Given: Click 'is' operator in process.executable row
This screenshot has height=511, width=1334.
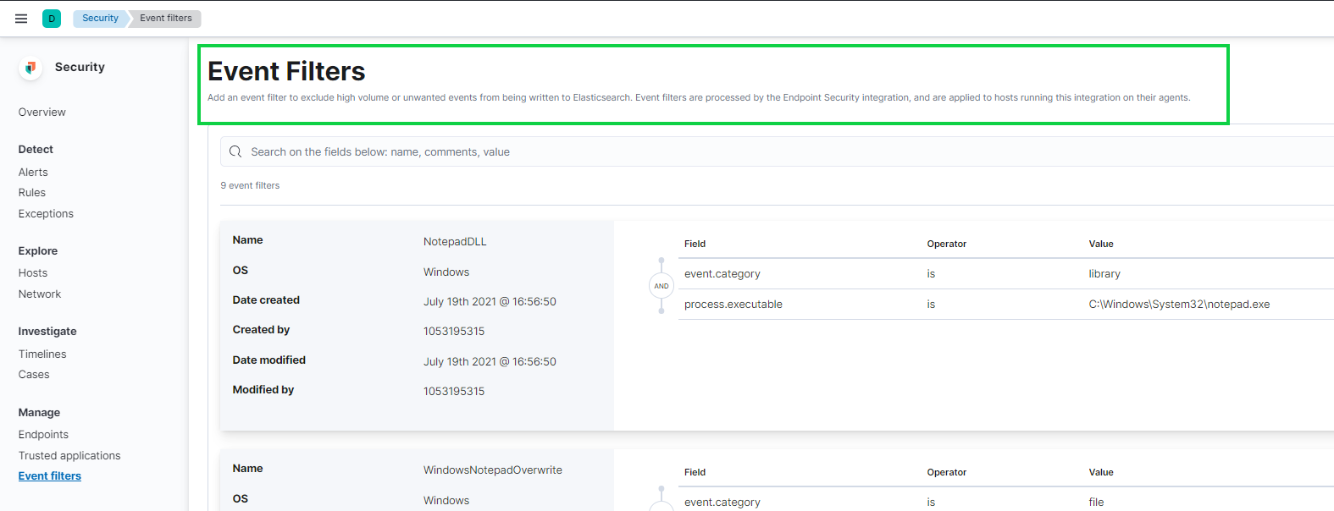Looking at the screenshot, I should click(x=931, y=304).
